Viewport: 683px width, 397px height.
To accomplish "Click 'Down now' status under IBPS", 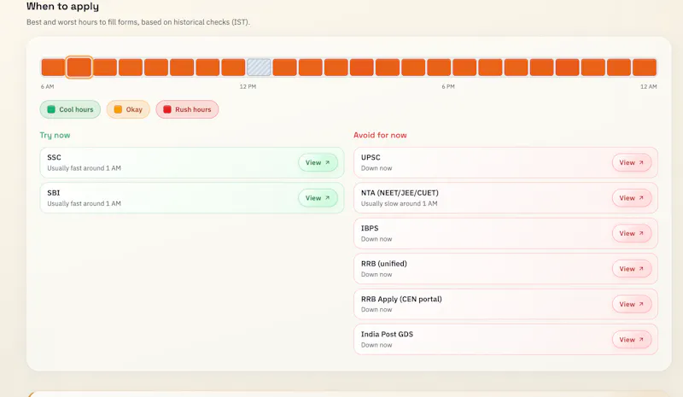I will coord(377,239).
